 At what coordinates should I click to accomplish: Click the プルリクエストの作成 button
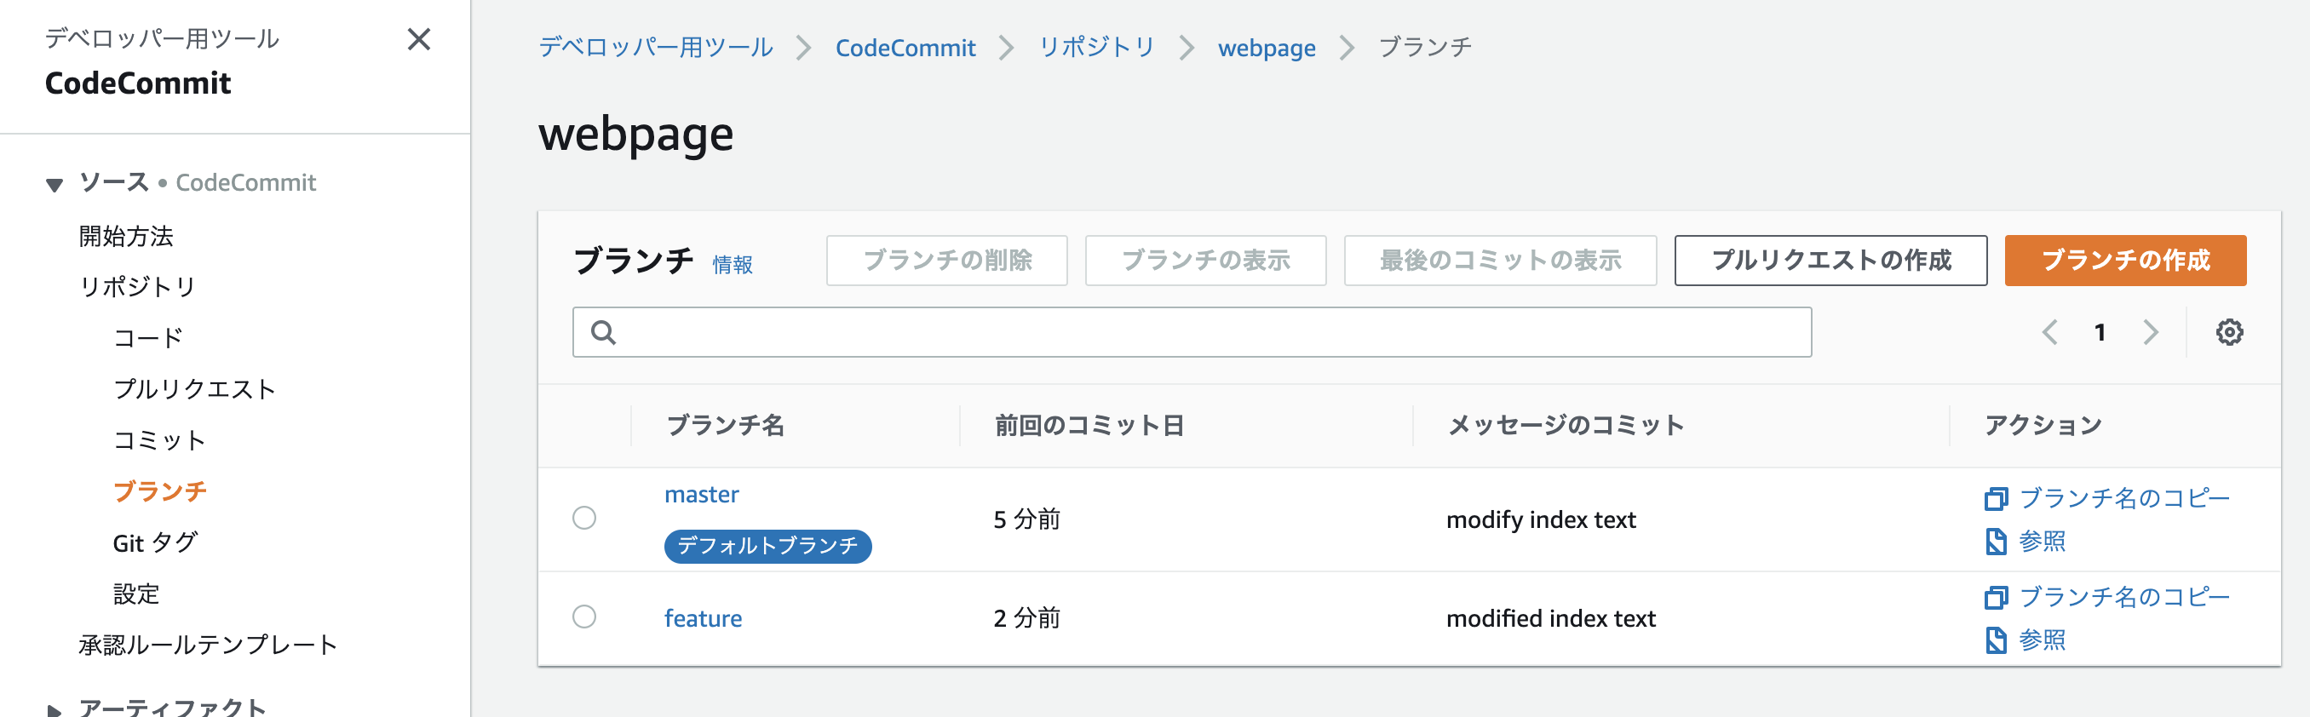[1830, 260]
